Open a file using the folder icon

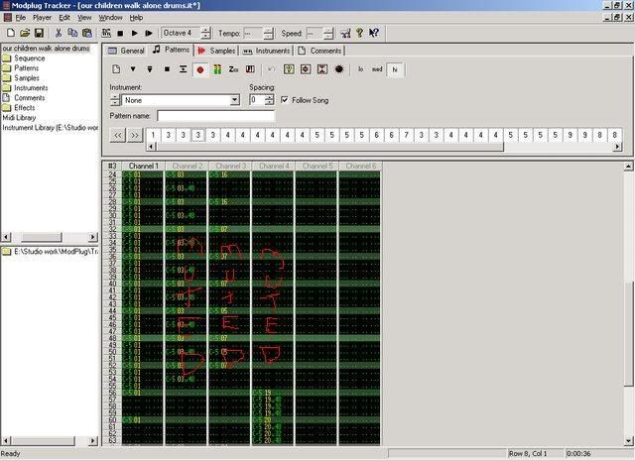coord(25,33)
